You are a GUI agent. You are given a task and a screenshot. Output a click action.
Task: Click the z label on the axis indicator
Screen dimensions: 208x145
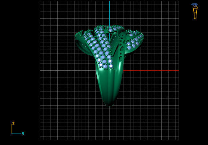pyautogui.click(x=13, y=123)
